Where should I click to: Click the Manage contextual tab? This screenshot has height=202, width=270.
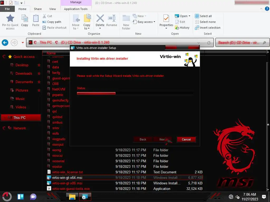click(x=76, y=2)
